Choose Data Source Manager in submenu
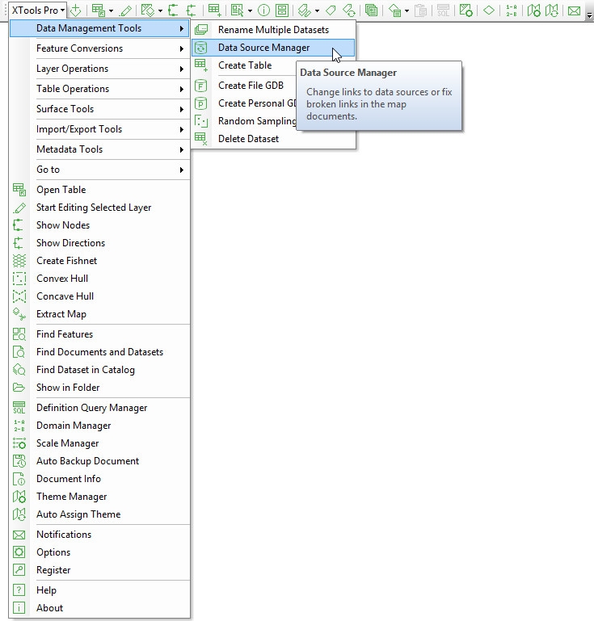The height and width of the screenshot is (621, 594). (273, 48)
